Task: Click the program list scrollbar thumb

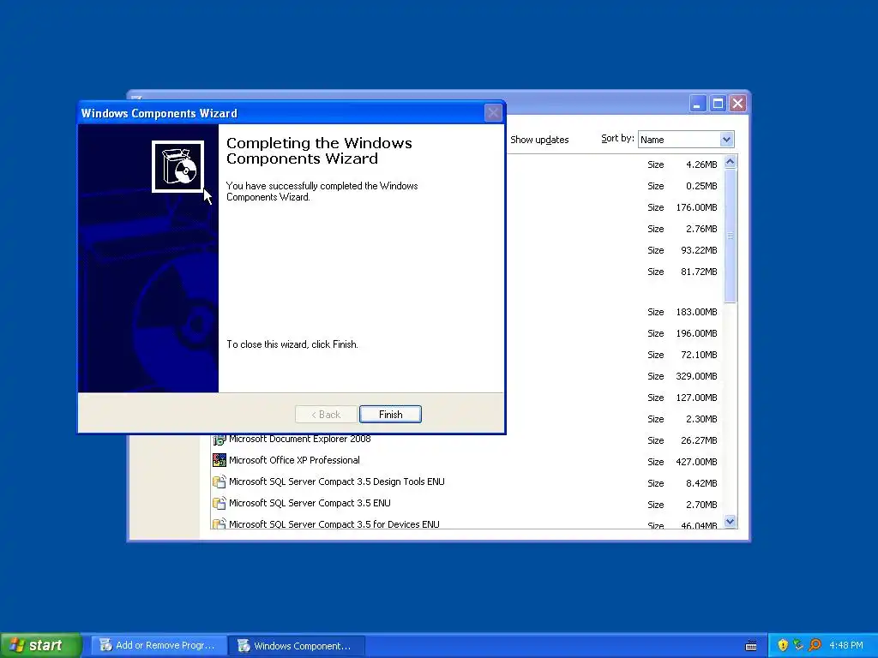Action: pos(731,236)
